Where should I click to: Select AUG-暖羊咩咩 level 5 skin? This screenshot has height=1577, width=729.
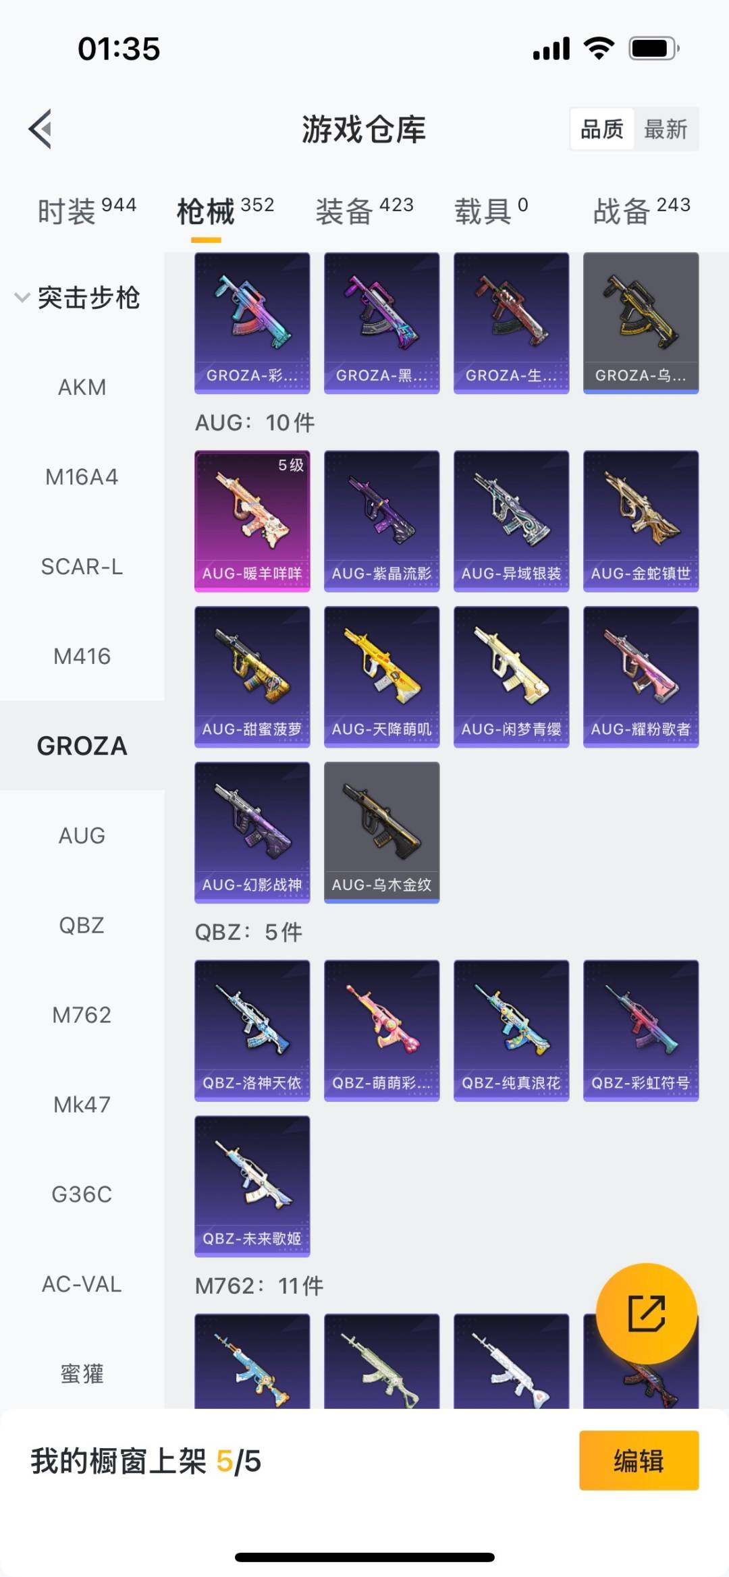click(x=252, y=521)
